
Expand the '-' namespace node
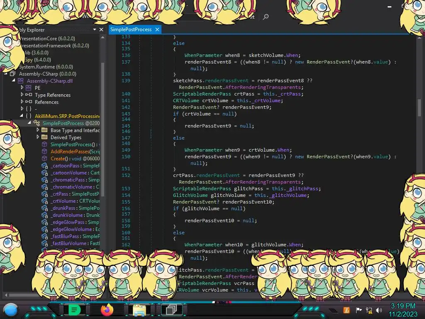[x=22, y=108]
